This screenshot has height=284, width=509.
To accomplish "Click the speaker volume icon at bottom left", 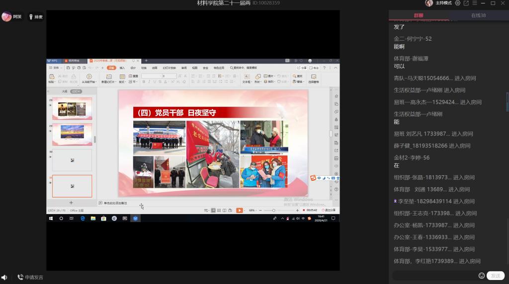I will coord(4,278).
